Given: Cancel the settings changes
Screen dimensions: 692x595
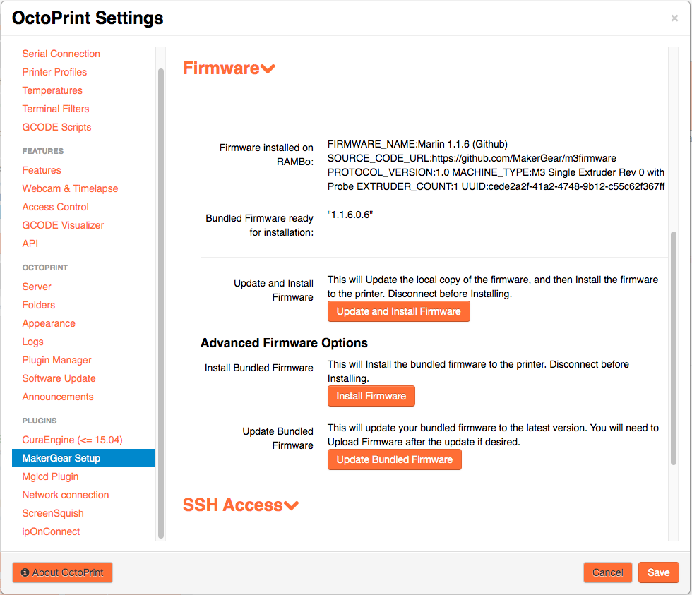Looking at the screenshot, I should click(x=607, y=572).
